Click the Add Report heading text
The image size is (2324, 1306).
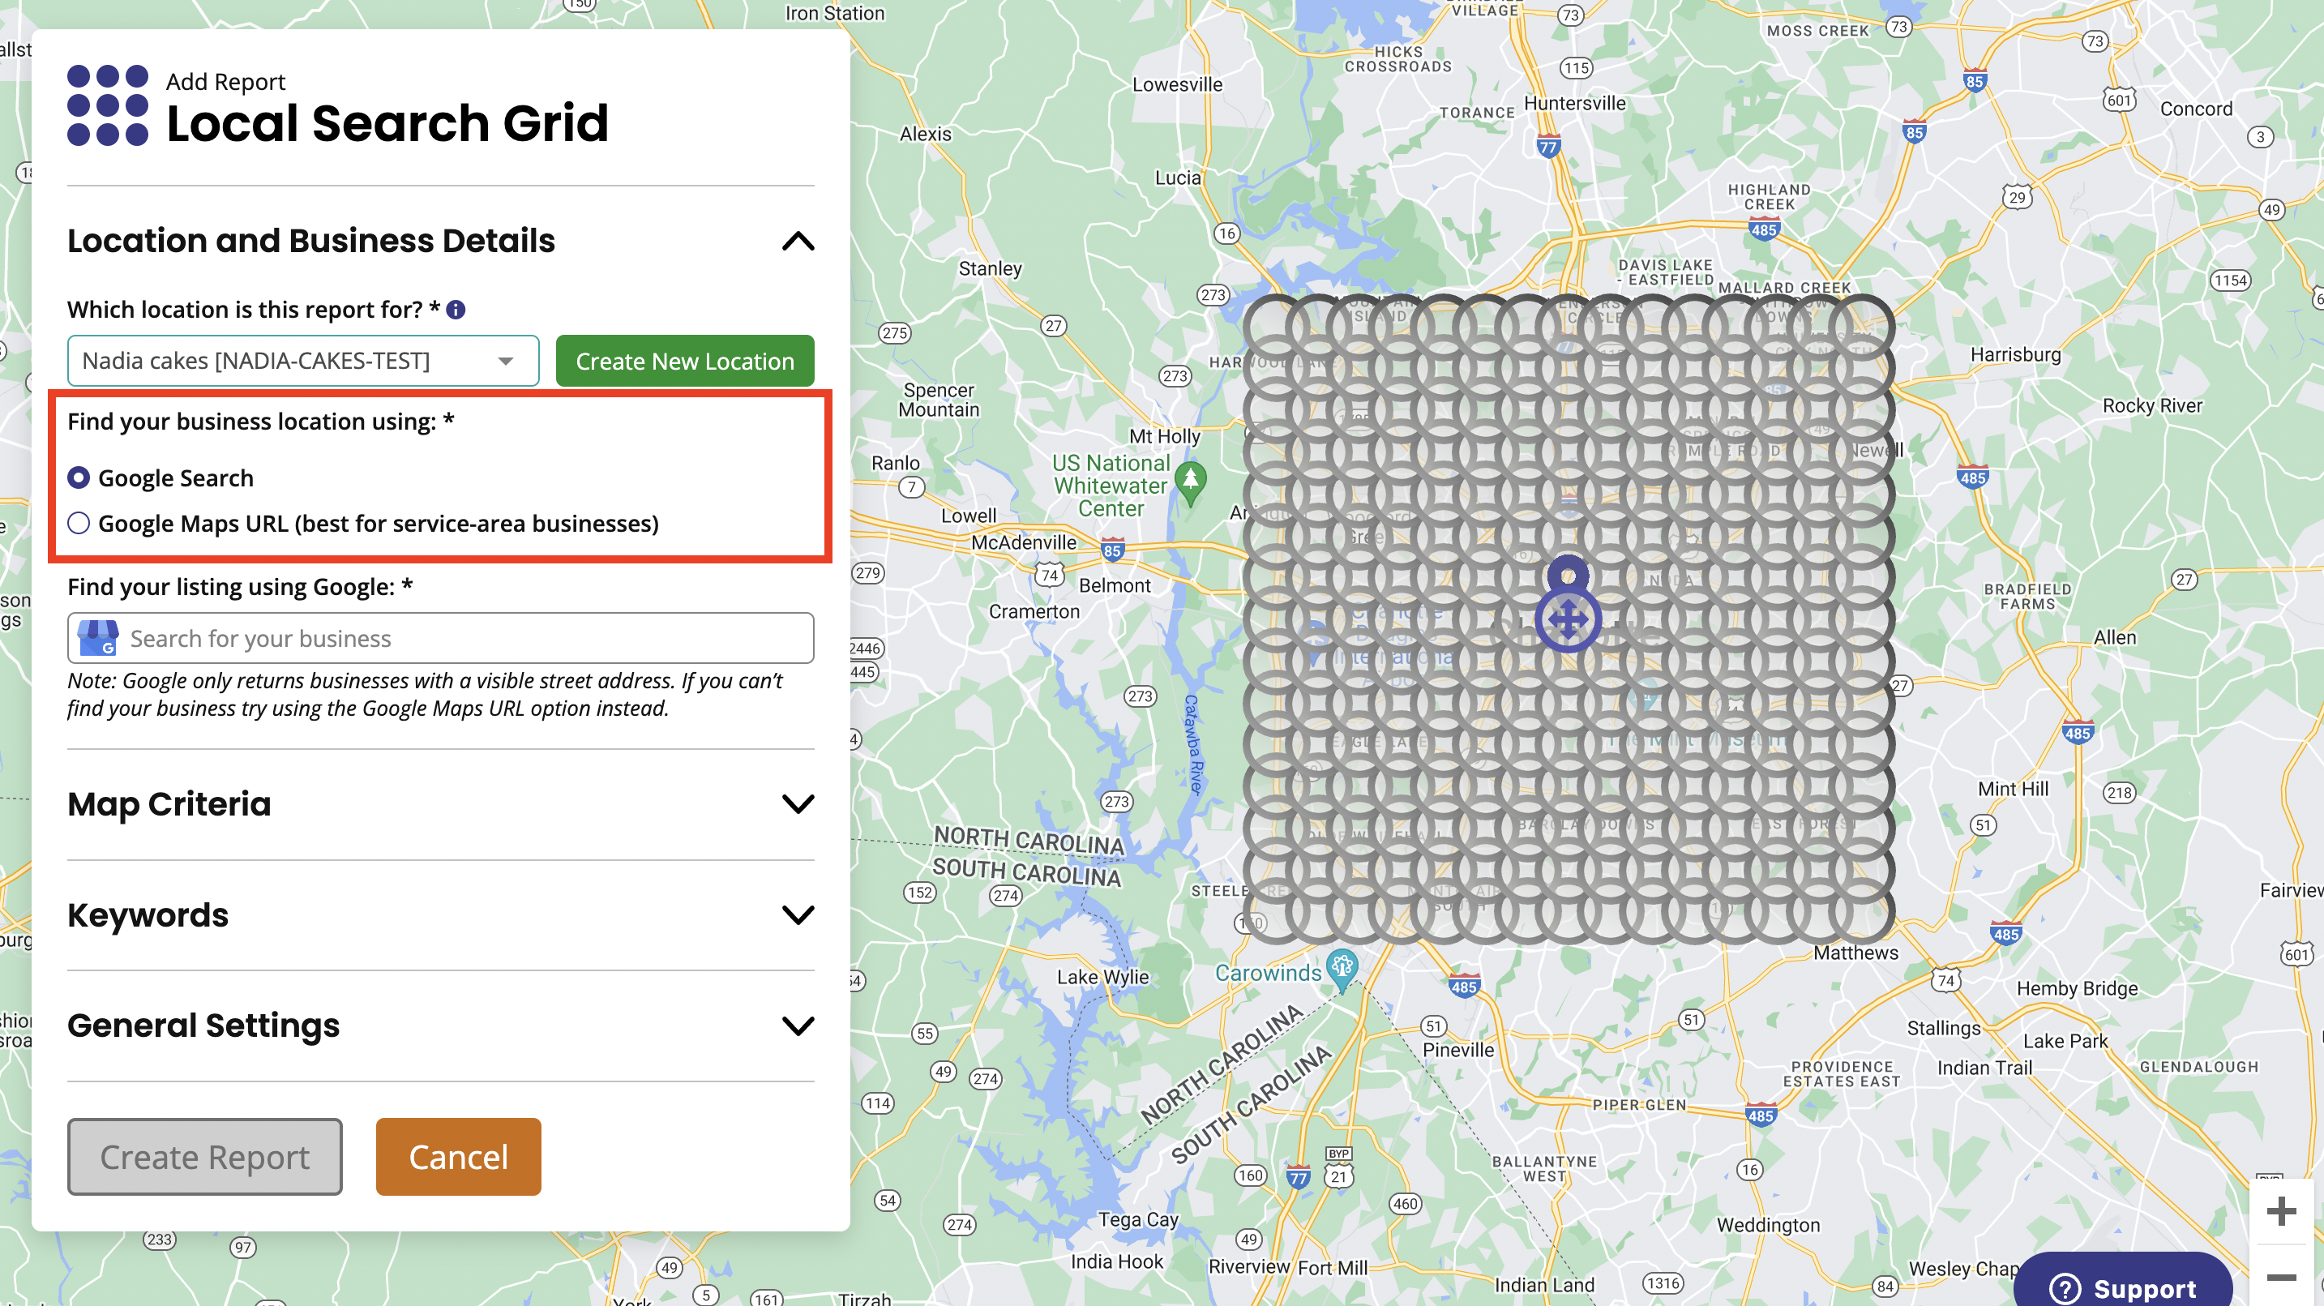pos(225,81)
